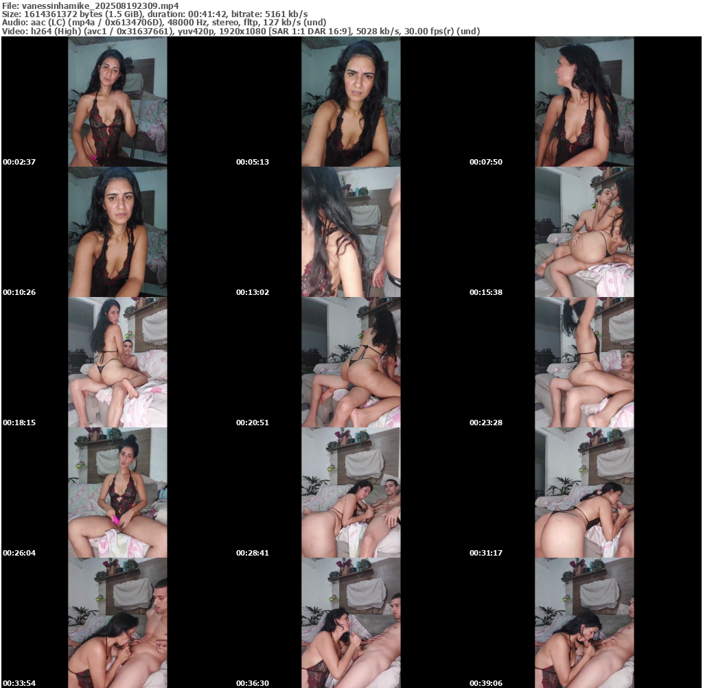Click the 00:20:51 timestamp label
This screenshot has height=688, width=703.
[253, 423]
